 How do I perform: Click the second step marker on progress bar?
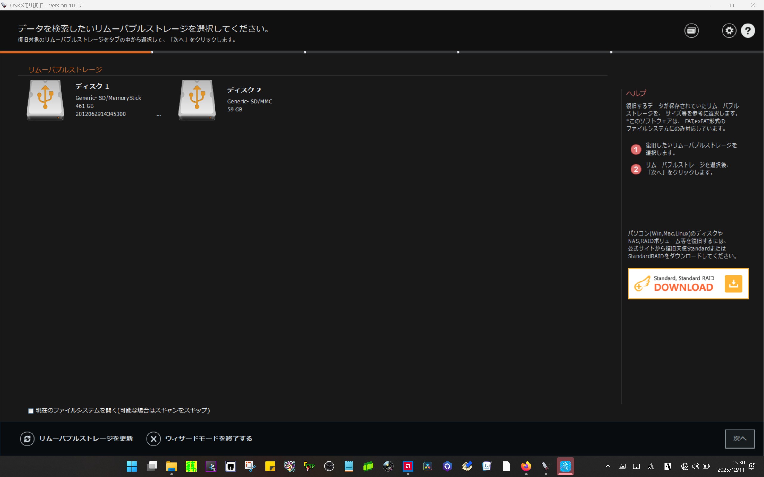pos(305,52)
